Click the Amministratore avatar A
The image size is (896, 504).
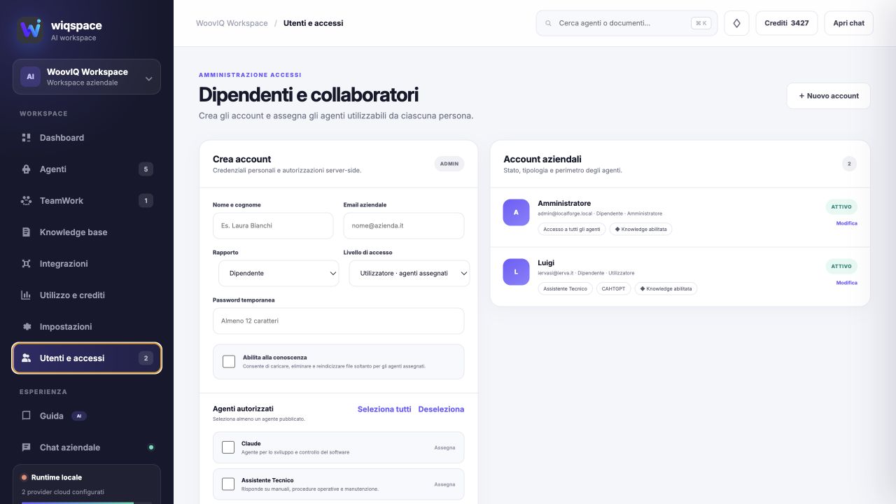click(516, 212)
